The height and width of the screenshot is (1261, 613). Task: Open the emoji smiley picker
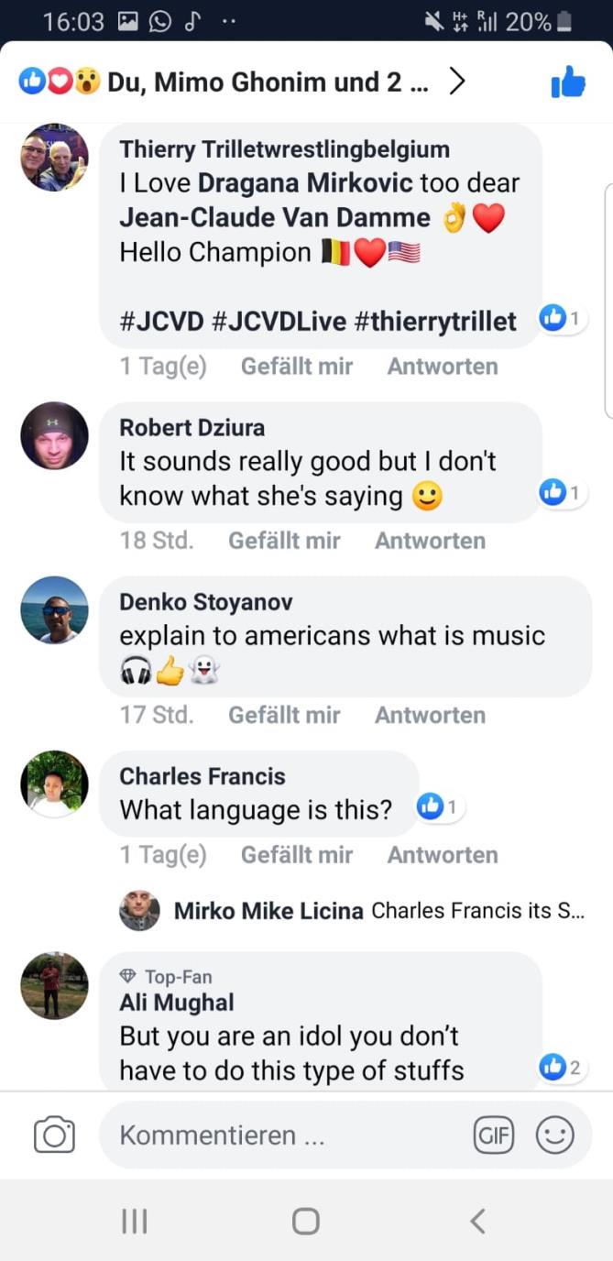click(554, 1135)
